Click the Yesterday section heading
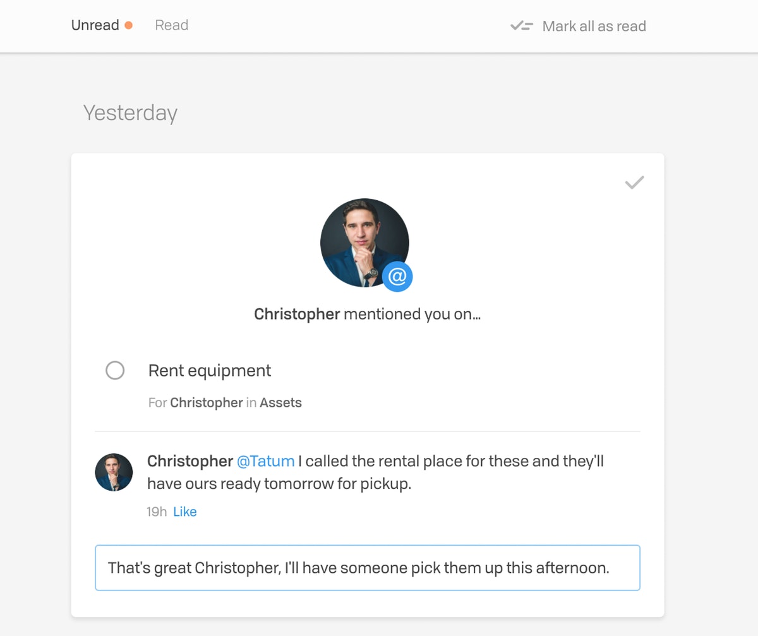The image size is (758, 636). coord(130,112)
